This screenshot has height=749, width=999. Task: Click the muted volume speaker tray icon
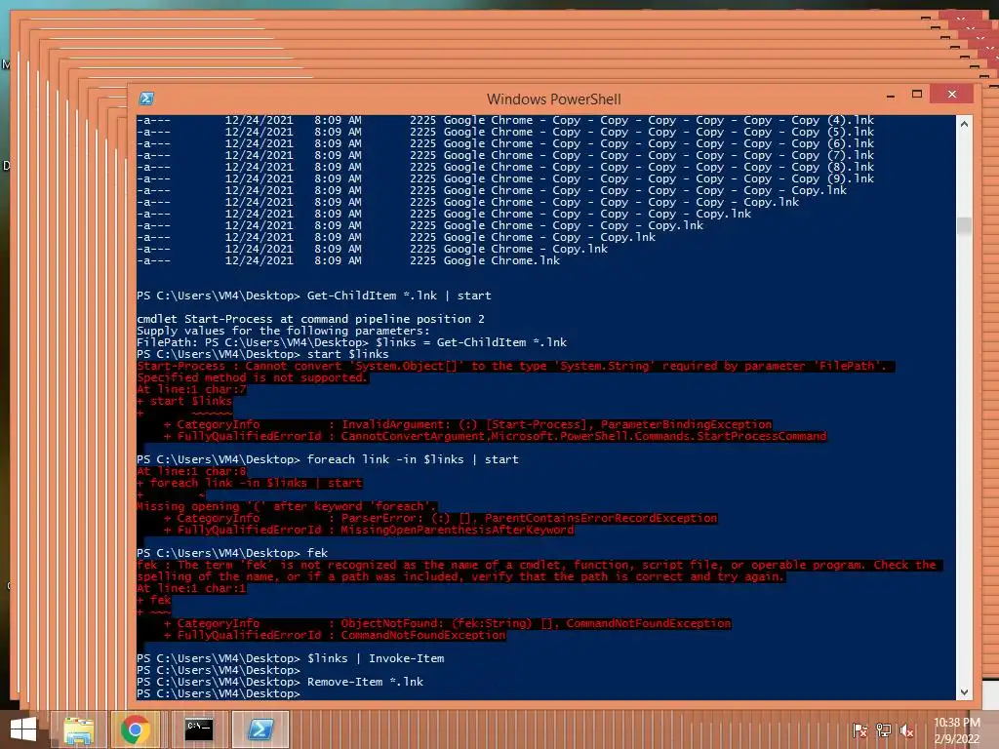point(906,730)
